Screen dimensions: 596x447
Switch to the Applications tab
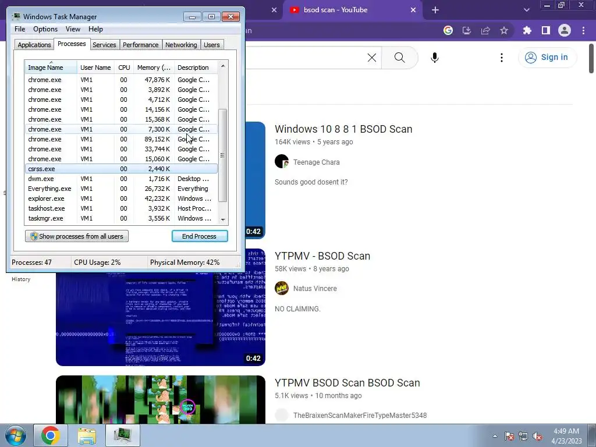click(x=34, y=45)
